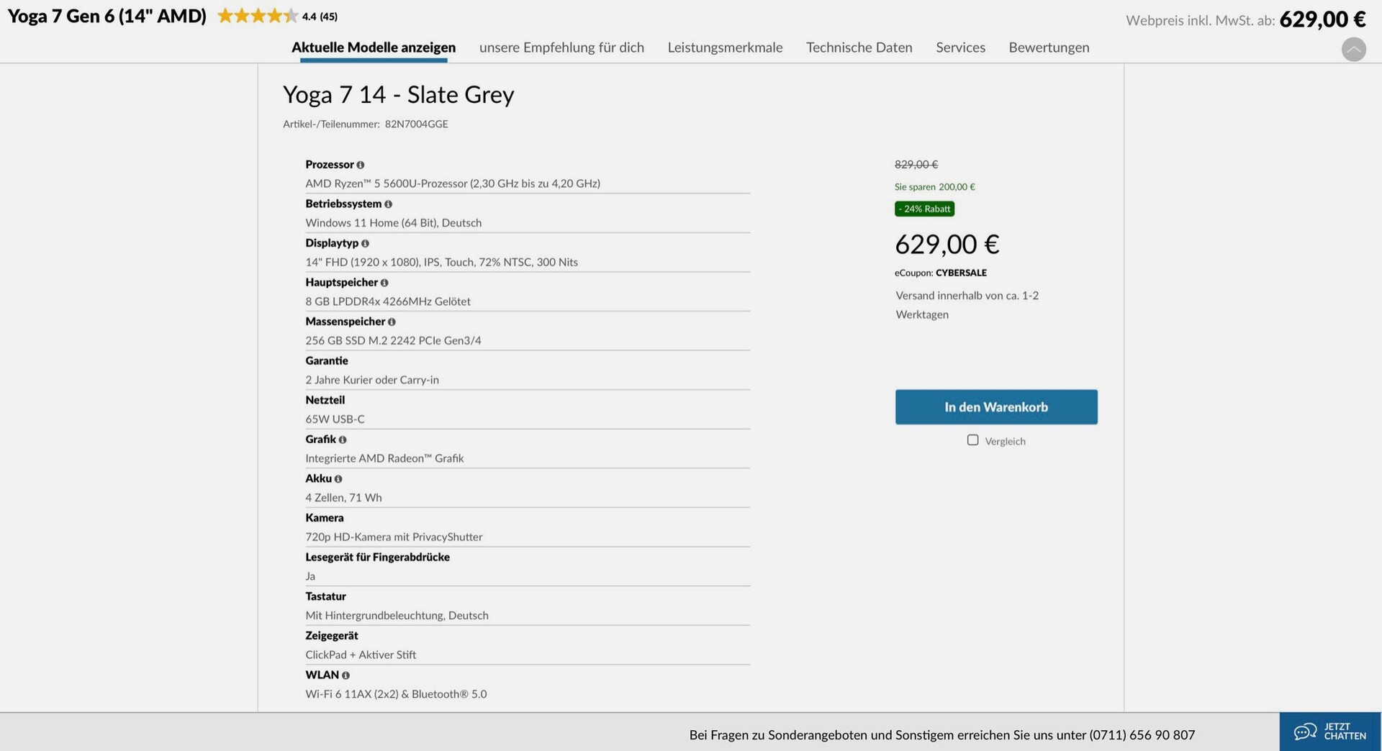Viewport: 1382px width, 751px height.
Task: Switch to the Bewertungen tab
Action: coord(1049,47)
